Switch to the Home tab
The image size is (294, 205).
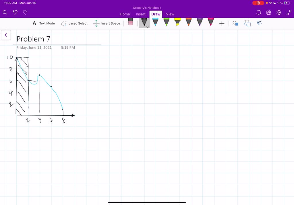[x=125, y=14]
